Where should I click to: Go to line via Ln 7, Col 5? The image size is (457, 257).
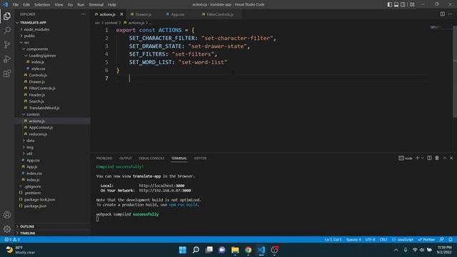[333, 240]
